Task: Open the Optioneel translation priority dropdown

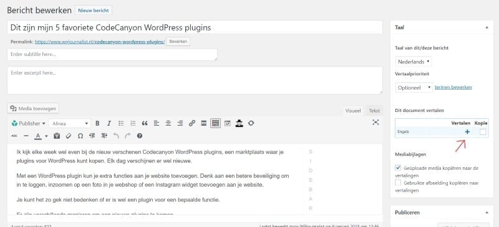Action: [x=414, y=87]
